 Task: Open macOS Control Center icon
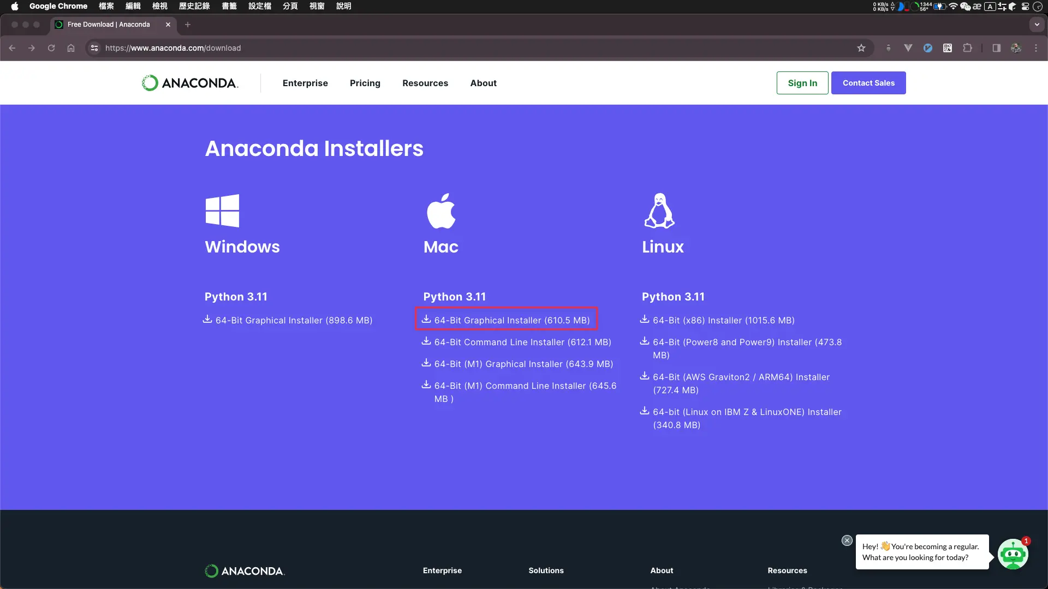pos(1025,6)
